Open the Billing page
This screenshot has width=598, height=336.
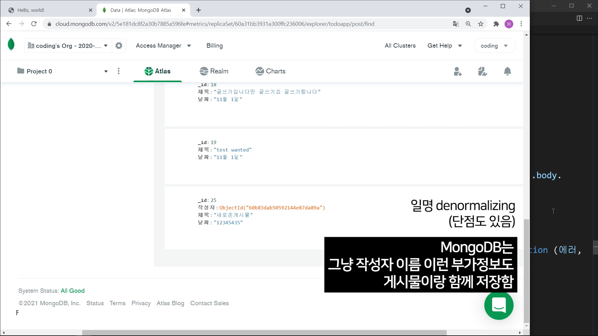click(x=215, y=46)
